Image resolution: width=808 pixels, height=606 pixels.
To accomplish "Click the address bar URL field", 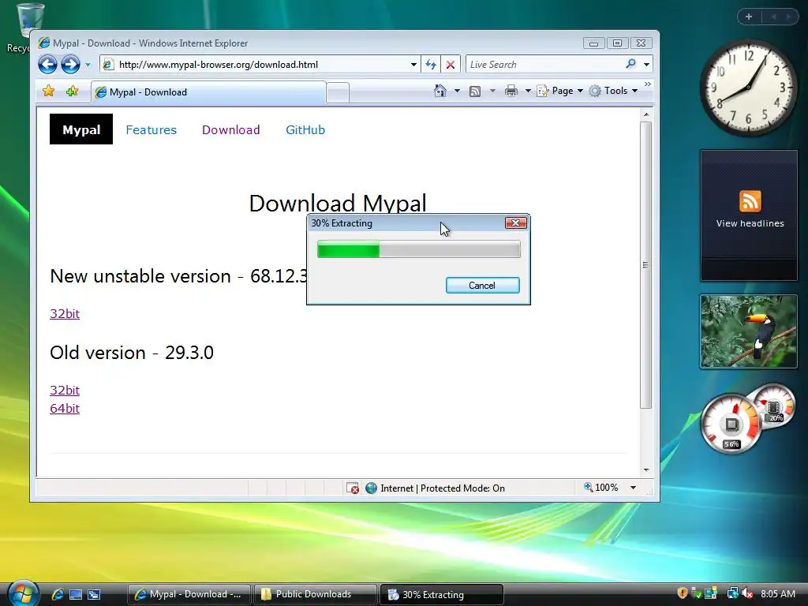I will point(255,65).
